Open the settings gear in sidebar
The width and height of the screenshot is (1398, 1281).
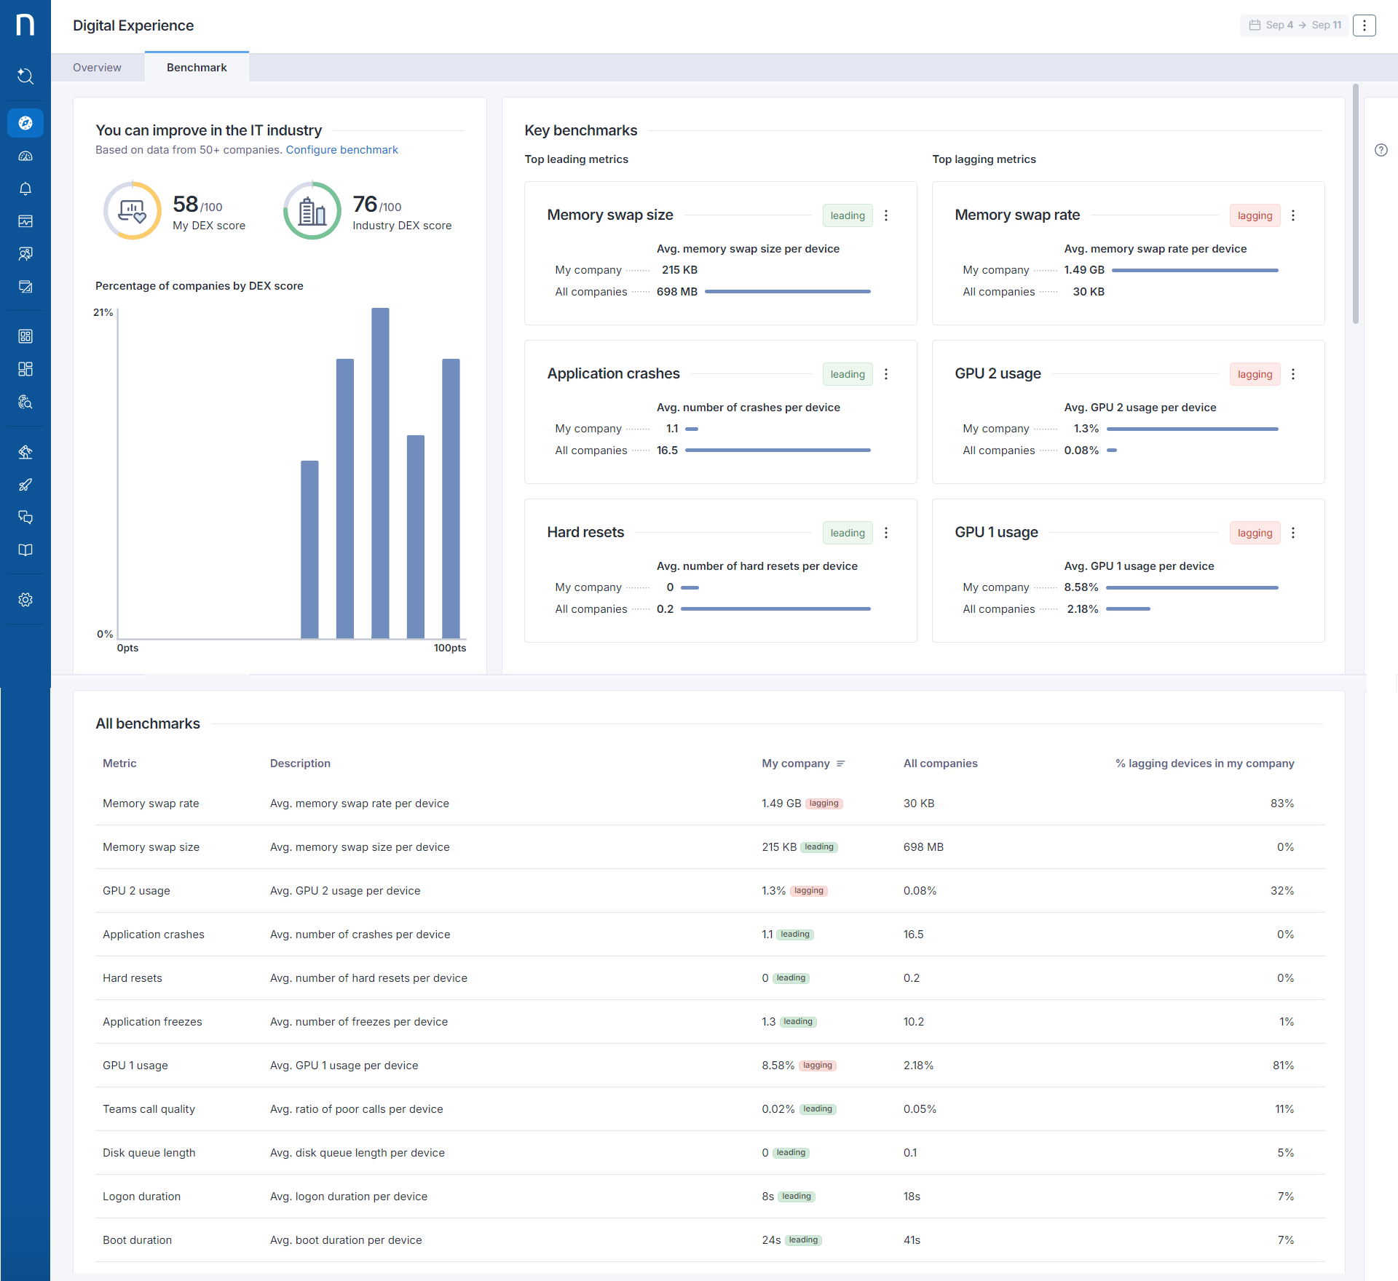(x=25, y=600)
